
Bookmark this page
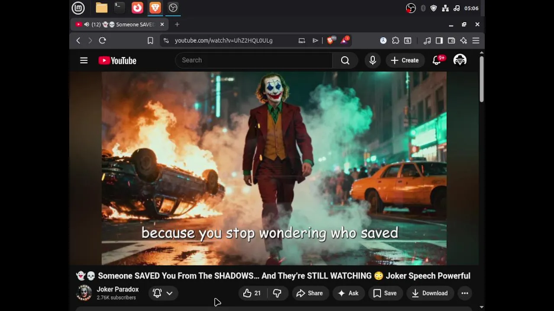point(150,41)
